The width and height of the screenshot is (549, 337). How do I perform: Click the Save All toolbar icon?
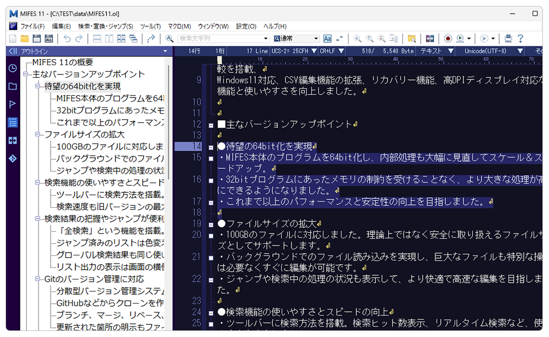49,38
